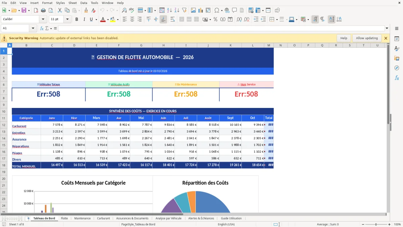Insert a special character
The width and height of the screenshot is (403, 227).
217,10
